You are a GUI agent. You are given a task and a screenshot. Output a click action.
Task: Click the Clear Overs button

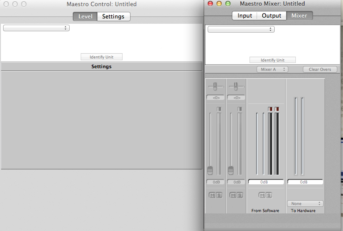click(320, 70)
